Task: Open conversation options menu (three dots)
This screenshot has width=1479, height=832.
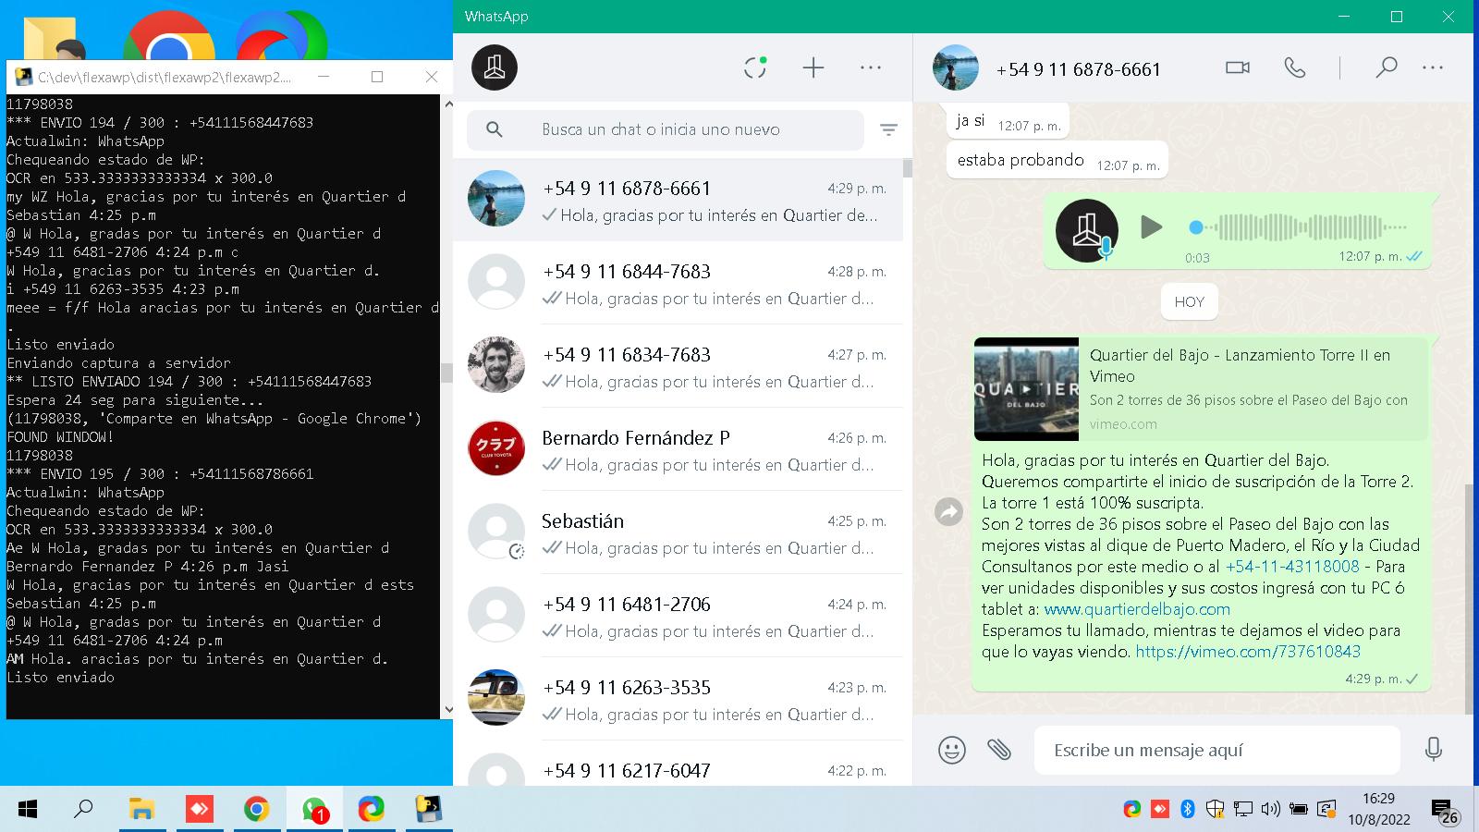Action: 1433,67
